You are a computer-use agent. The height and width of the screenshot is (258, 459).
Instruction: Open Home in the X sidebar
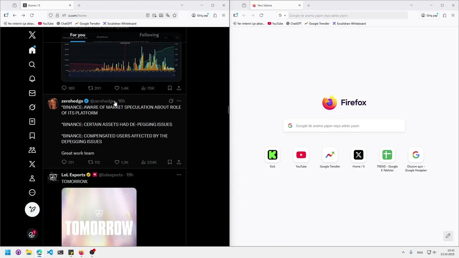click(x=32, y=50)
